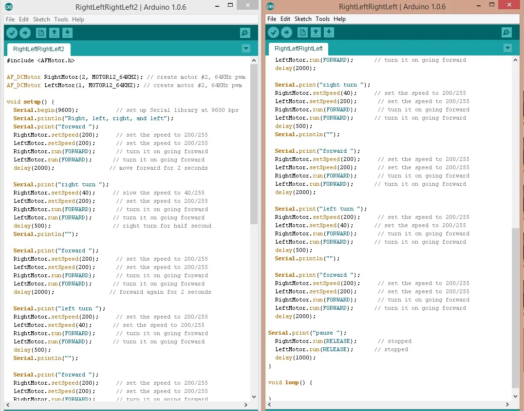Viewport: 524px width, 411px height.
Task: Click scroll up arrow in RightLeftRightLeft editor
Action: [x=516, y=60]
